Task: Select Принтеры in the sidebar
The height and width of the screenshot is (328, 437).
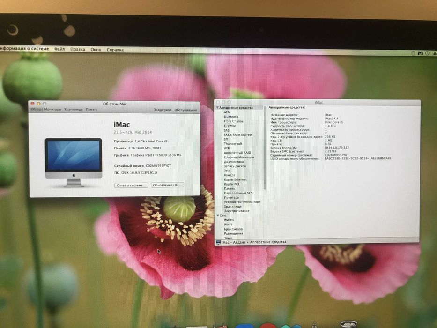Action: click(x=231, y=197)
